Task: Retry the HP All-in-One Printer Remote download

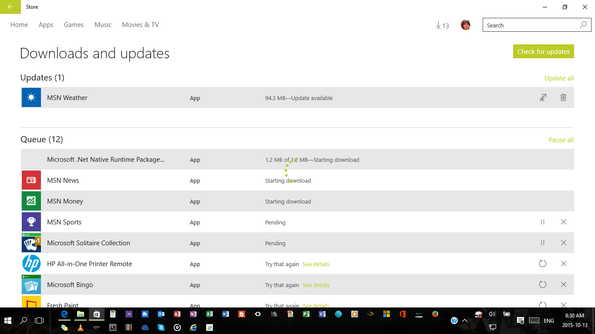Action: (x=543, y=264)
